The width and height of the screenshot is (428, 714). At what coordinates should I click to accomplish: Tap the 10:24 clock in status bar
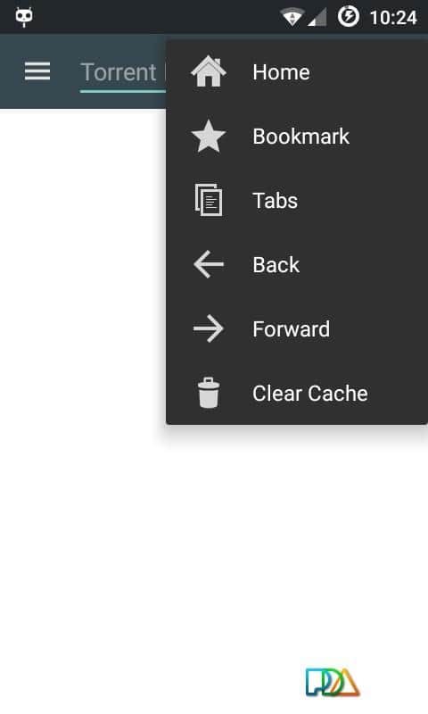tap(393, 18)
